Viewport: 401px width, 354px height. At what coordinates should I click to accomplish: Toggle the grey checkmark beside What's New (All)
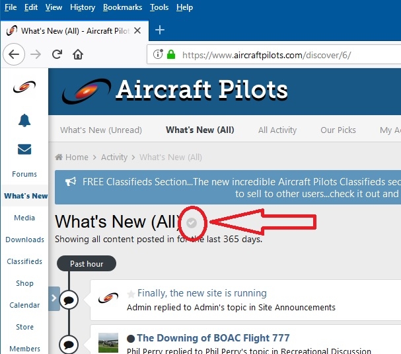point(192,223)
